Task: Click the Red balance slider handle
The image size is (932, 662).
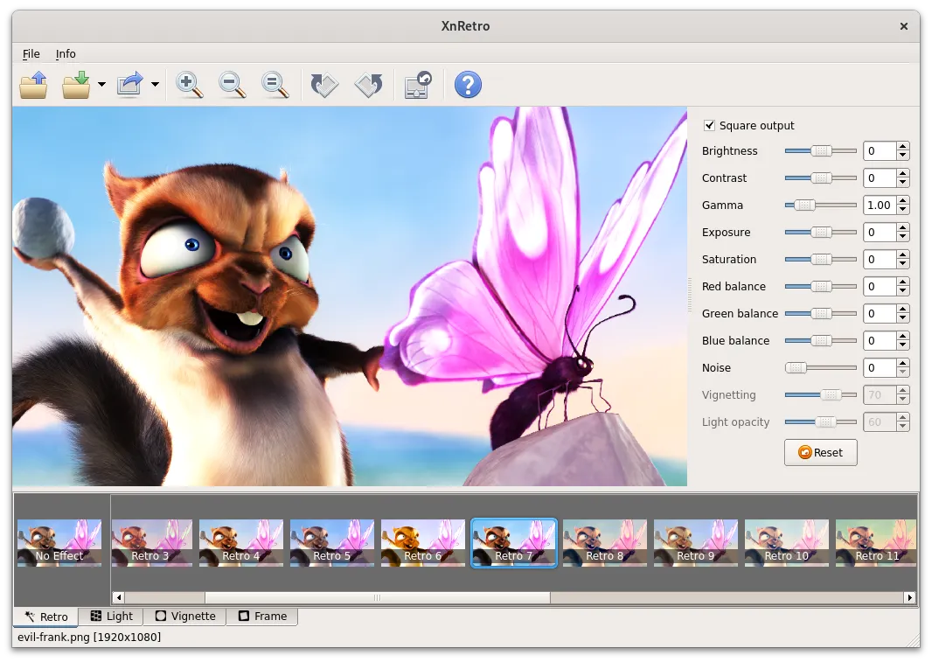Action: pos(822,286)
